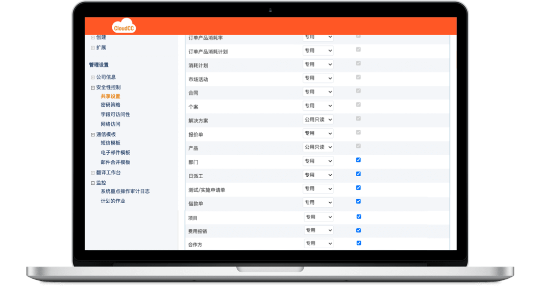Click the 安全性控制 tree label
Screen dimensions: 541x286
coord(108,87)
